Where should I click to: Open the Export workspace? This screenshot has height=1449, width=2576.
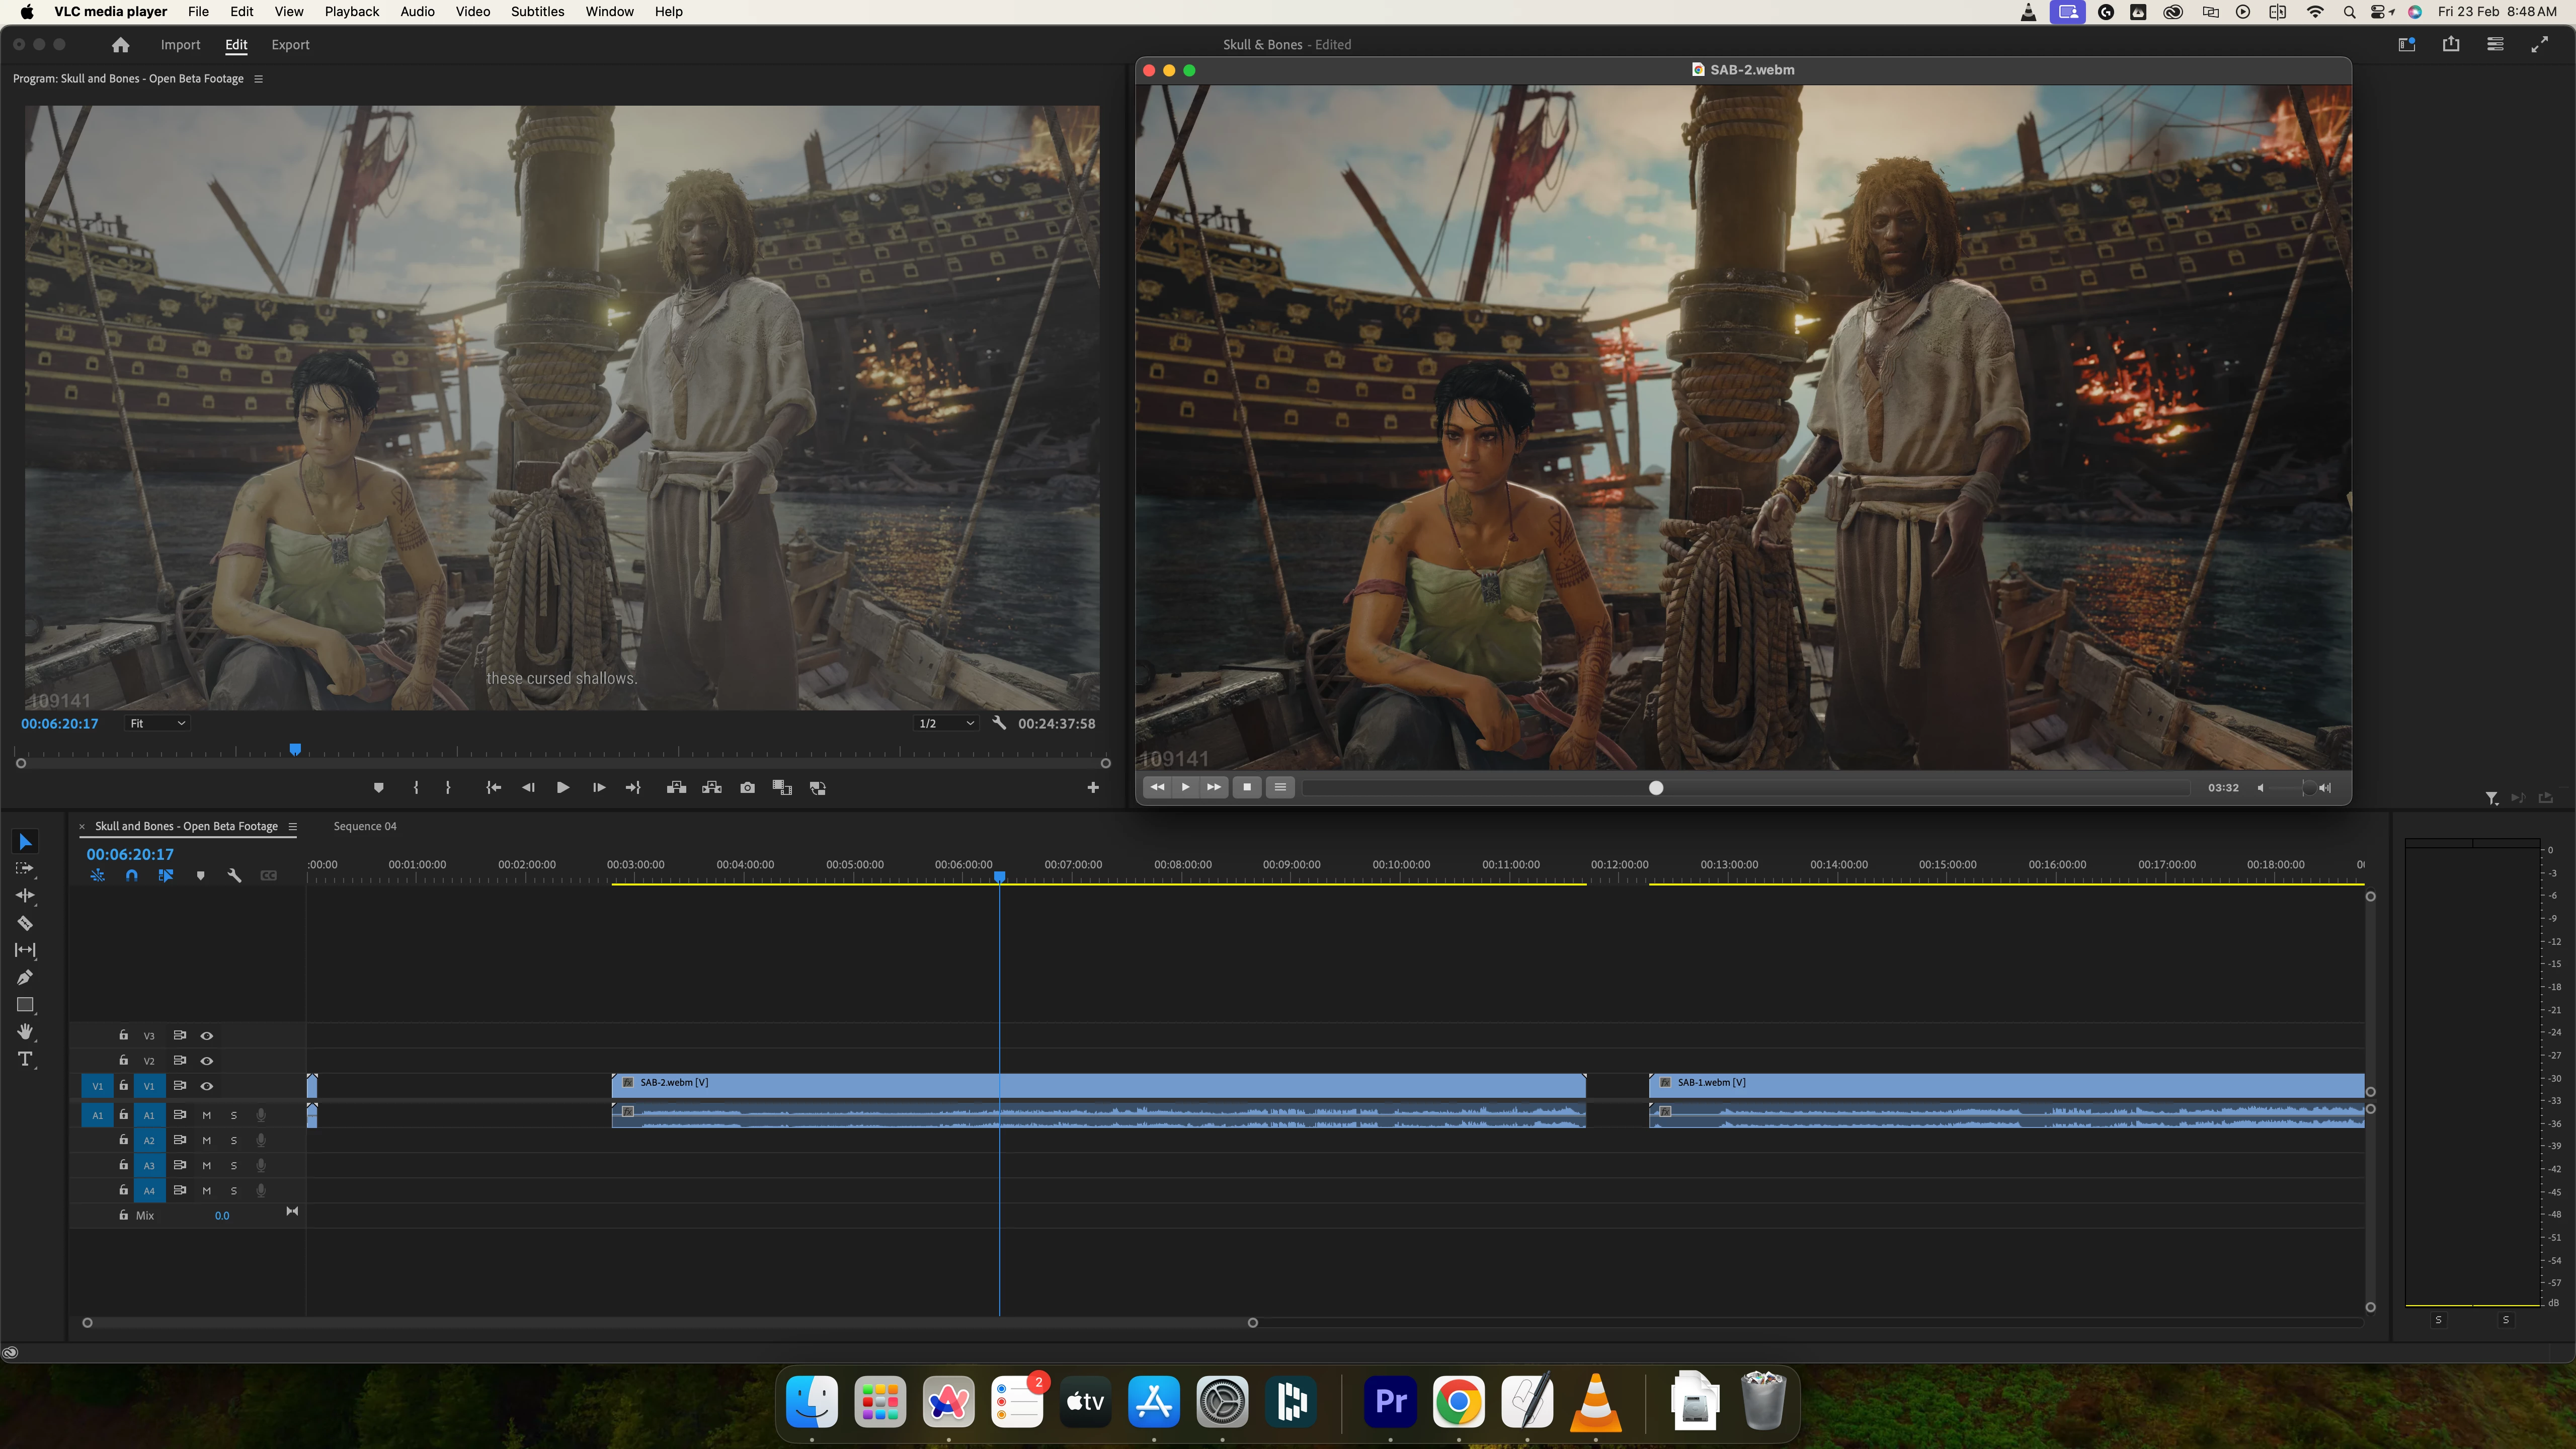coord(290,45)
